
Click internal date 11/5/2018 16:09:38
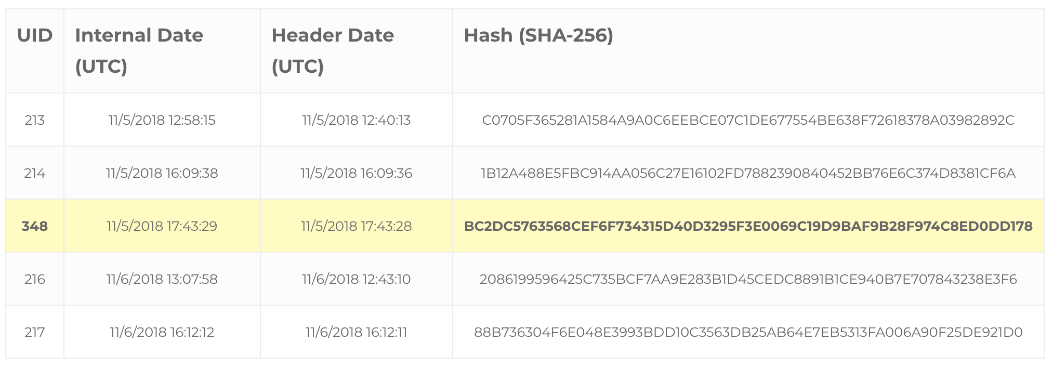(x=162, y=173)
